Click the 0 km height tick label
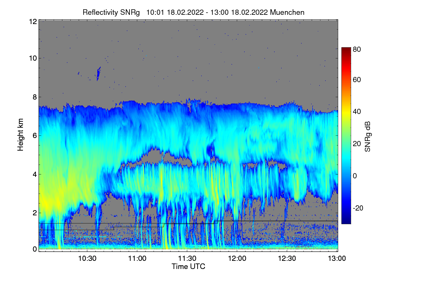The height and width of the screenshot is (296, 444). [34, 249]
